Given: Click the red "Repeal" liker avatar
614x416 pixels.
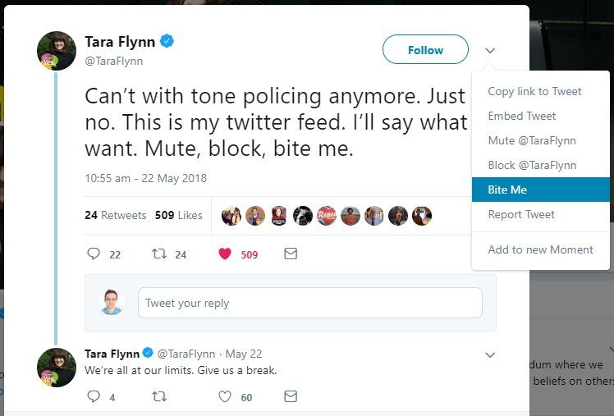Looking at the screenshot, I should point(327,216).
